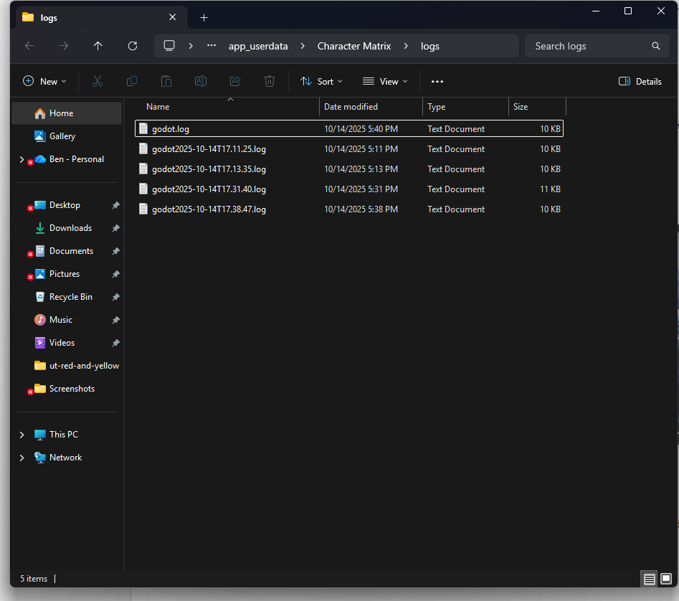Open the ut-red-and-yellow folder
Image resolution: width=679 pixels, height=601 pixels.
click(67, 366)
